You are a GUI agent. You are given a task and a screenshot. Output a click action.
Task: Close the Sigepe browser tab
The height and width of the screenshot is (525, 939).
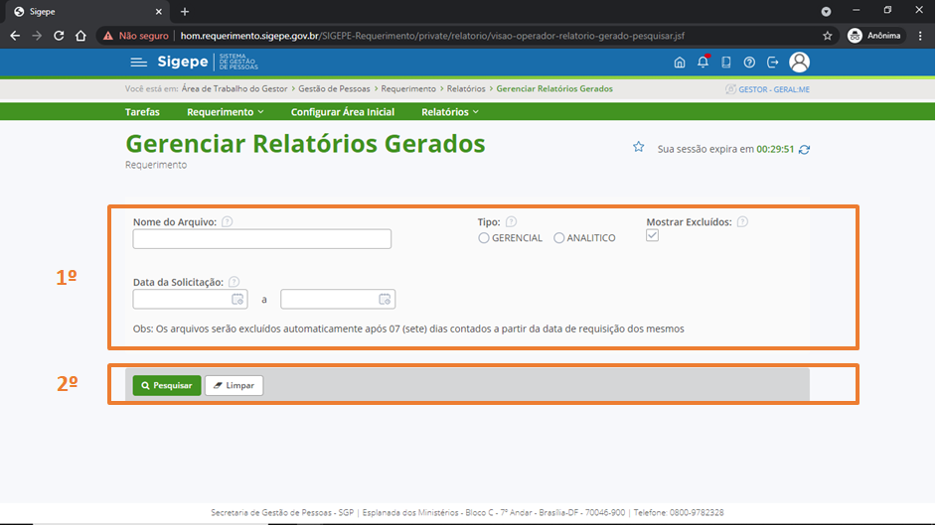[x=159, y=11]
